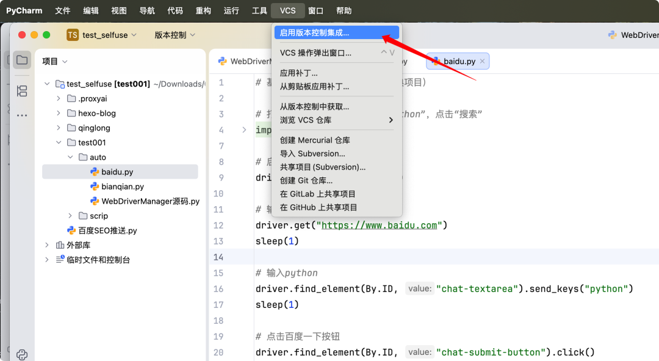
Task: Expand the qinglong folder
Action: 59,128
